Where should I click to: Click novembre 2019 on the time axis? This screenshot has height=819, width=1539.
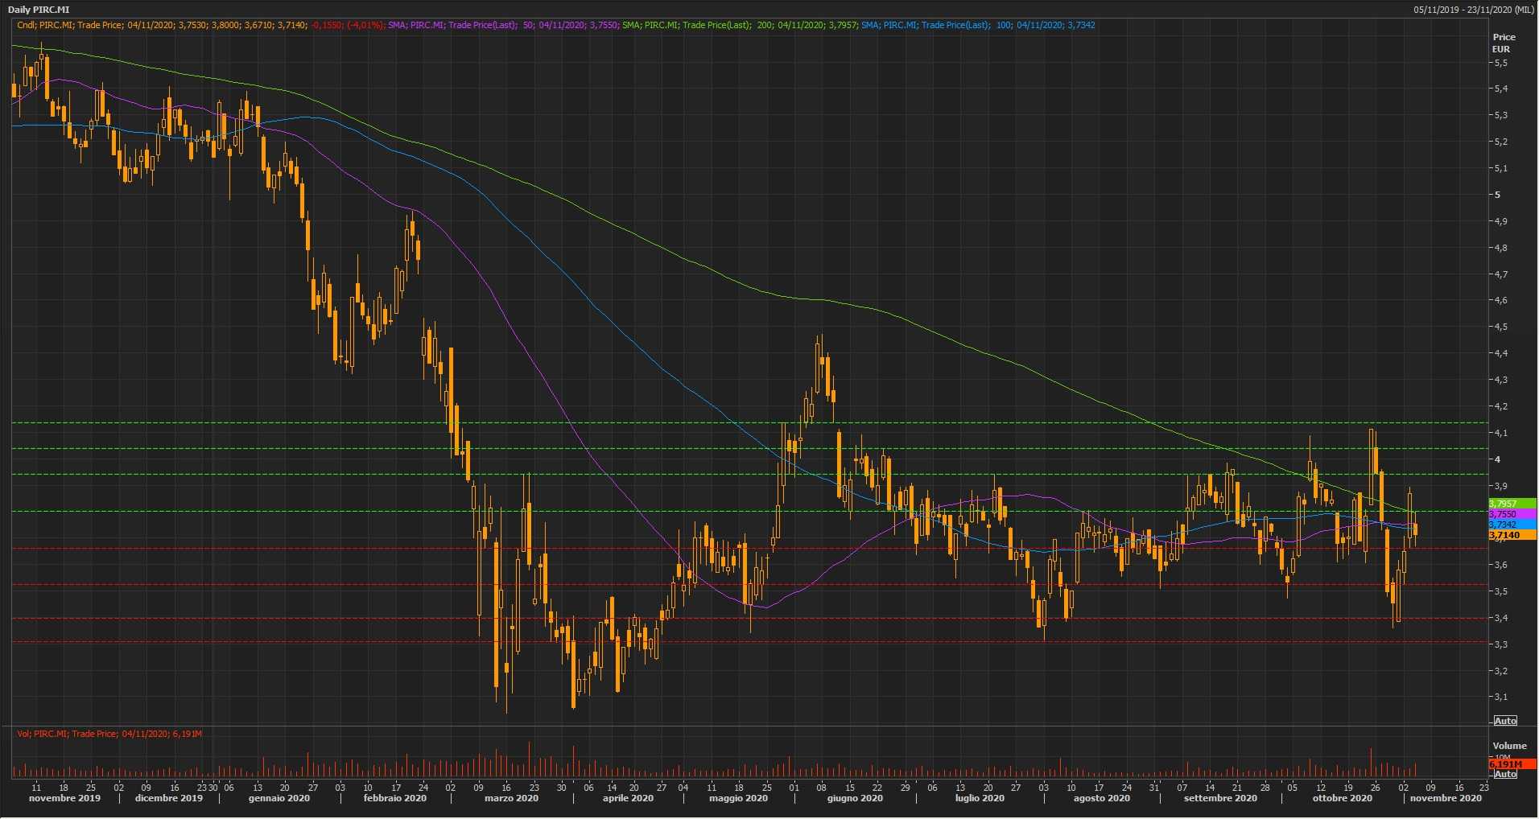(64, 798)
